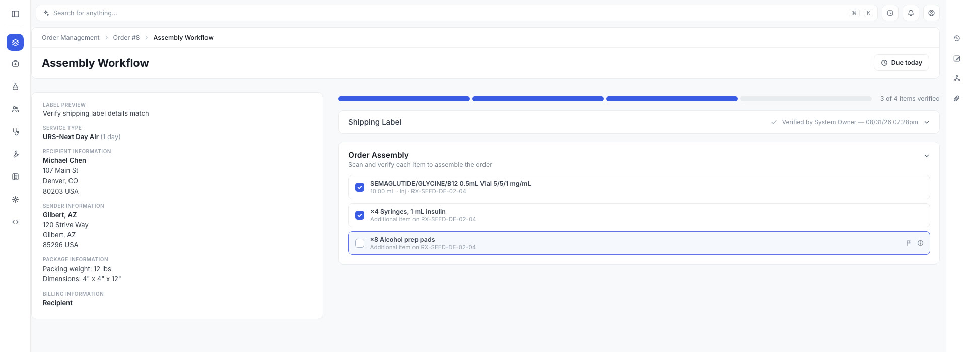Click the third progress bar segment
967x352 pixels.
[x=672, y=99]
